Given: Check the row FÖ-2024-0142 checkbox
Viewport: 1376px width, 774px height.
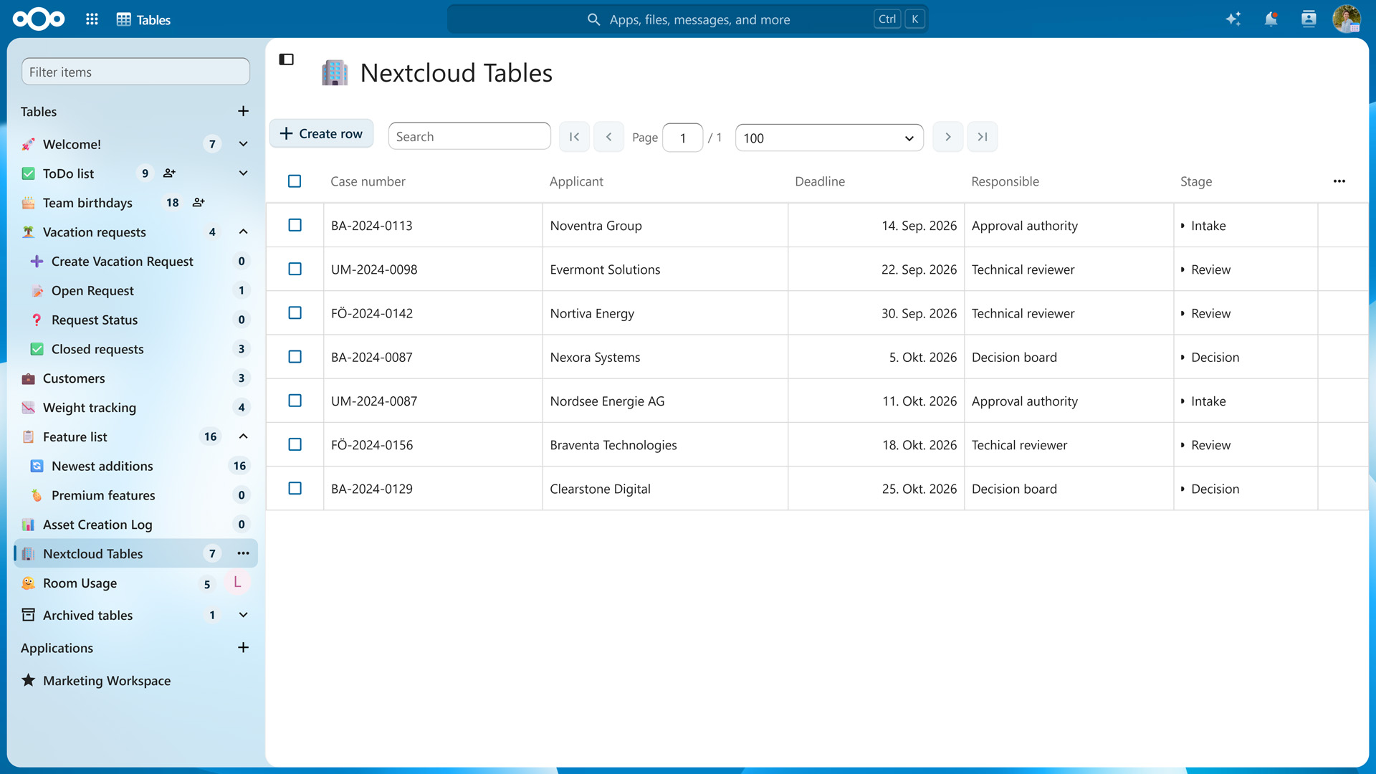Looking at the screenshot, I should click(x=295, y=313).
